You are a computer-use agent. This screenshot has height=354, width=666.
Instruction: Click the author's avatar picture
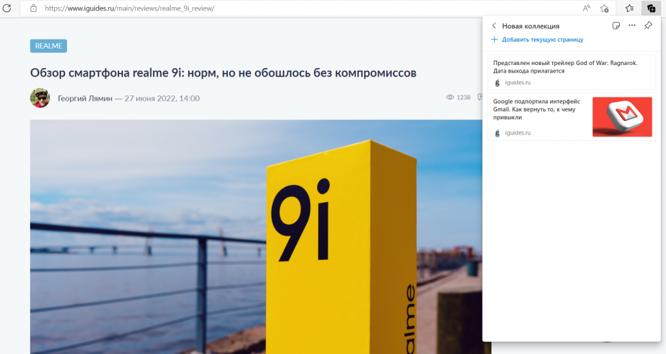(x=40, y=98)
